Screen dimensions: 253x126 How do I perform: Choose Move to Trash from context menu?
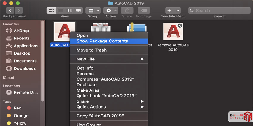91,50
